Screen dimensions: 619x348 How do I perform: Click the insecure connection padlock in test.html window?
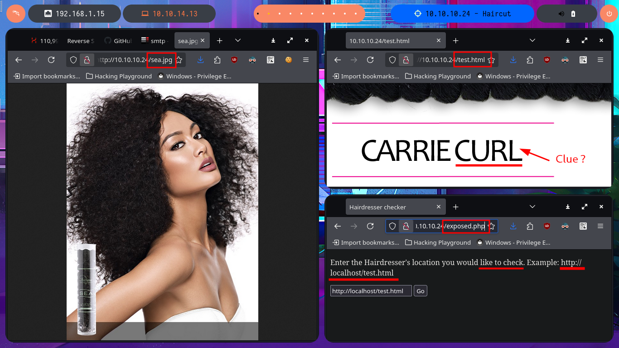(x=406, y=60)
